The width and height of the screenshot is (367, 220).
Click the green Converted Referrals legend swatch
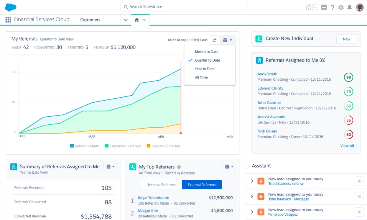[107, 146]
